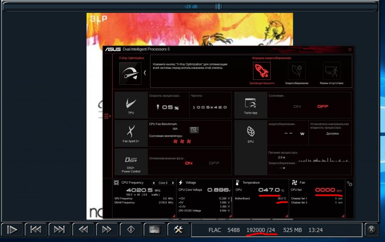Click the Temperature thermometer icon
The image size is (385, 242).
click(x=238, y=183)
